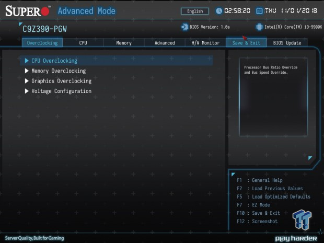
Task: Open the English language selector
Action: 194,11
